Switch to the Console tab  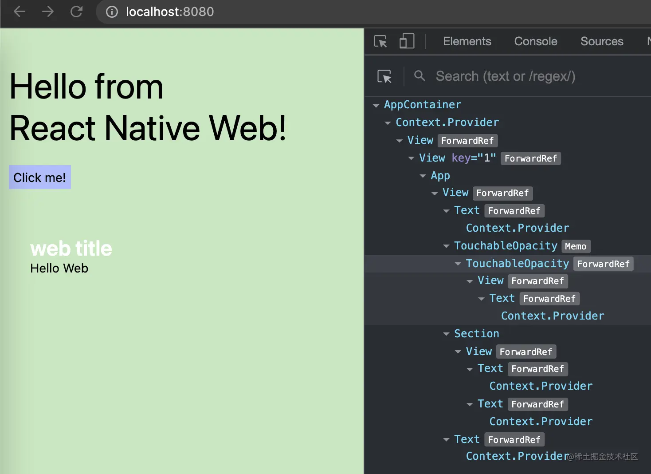tap(535, 41)
